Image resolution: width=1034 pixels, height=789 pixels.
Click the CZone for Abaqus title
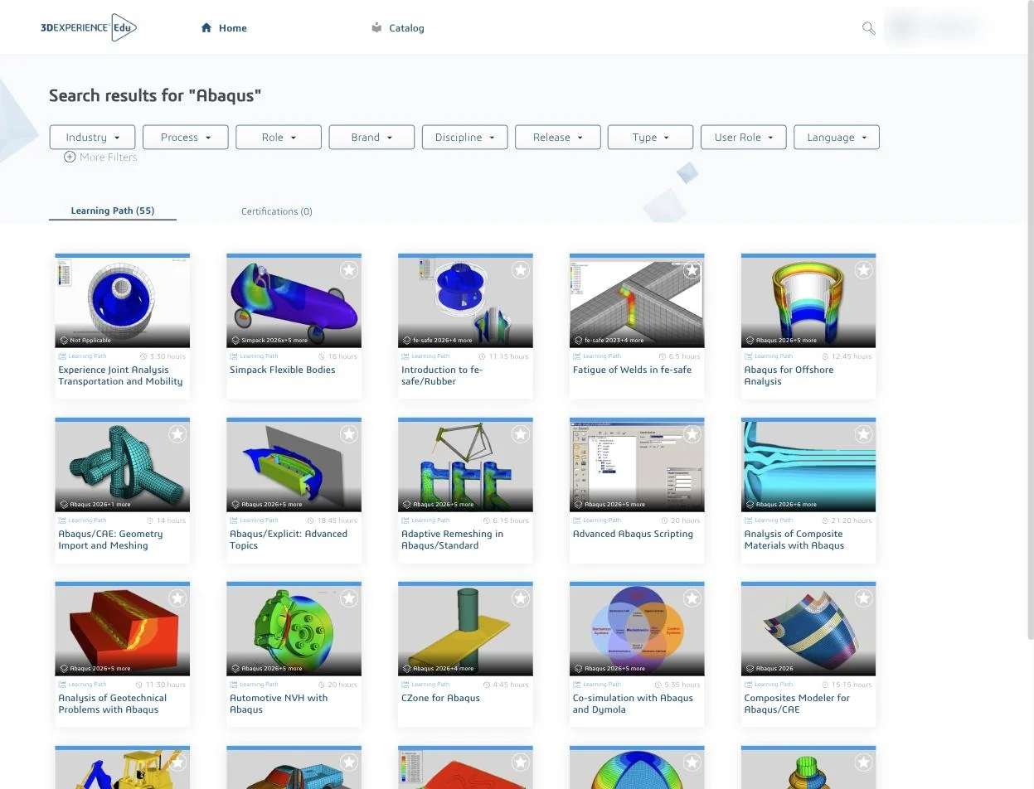tap(440, 698)
